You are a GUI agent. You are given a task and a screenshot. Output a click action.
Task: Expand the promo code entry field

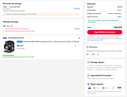(x=115, y=13)
